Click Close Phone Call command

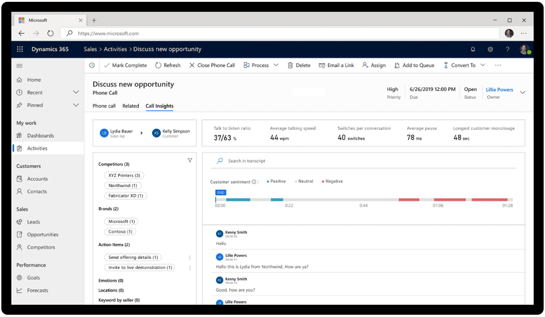[212, 65]
